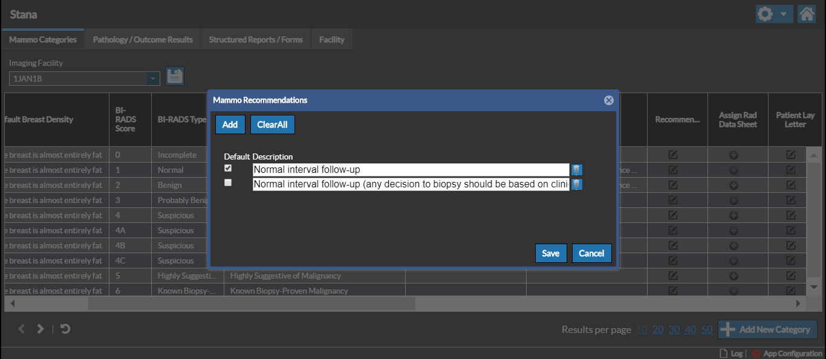Close the Mammo Recommendations dialog
The height and width of the screenshot is (359, 826).
coord(608,100)
